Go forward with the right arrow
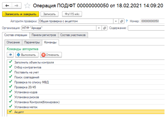This screenshot has height=117, width=165. coord(17,6)
